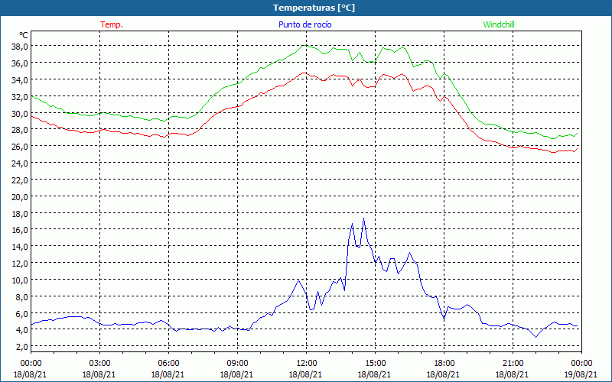Select the 06:00 time label on the x-axis
Screen dimensions: 612x382
pyautogui.click(x=169, y=363)
